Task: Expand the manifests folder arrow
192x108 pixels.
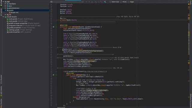Action: click(x=5, y=4)
